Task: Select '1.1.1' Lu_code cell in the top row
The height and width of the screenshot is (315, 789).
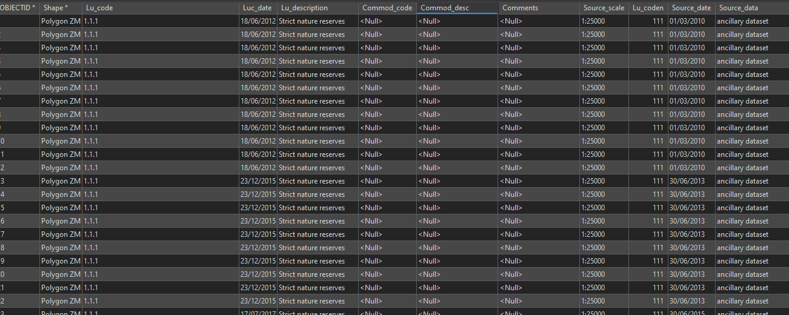Action: point(161,21)
